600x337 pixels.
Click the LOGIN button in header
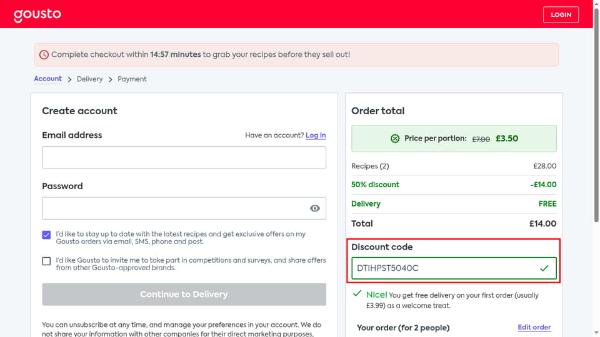pyautogui.click(x=561, y=15)
